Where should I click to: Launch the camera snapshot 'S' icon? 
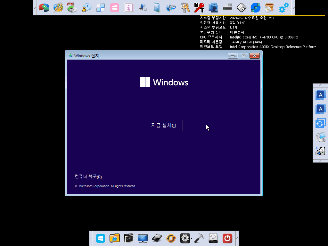click(320, 151)
